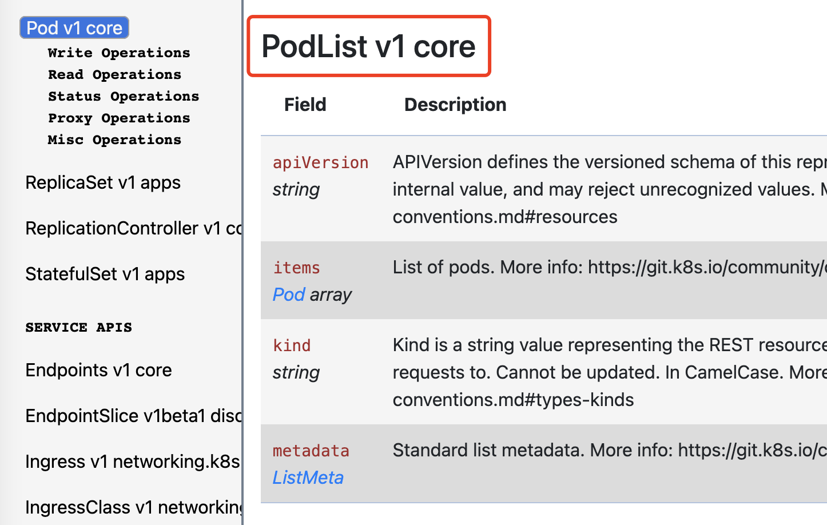The width and height of the screenshot is (827, 525).
Task: Click the kind field name
Action: (x=292, y=345)
